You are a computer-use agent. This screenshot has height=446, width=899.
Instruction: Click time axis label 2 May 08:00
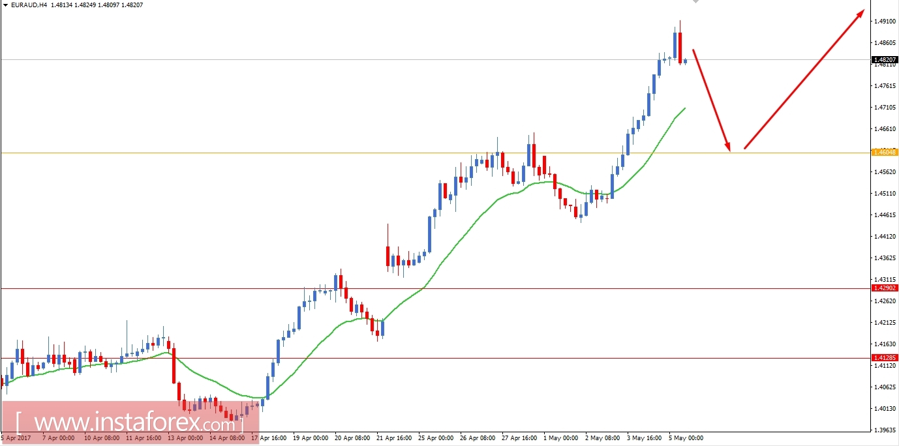[x=603, y=438]
